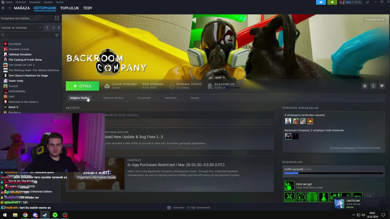Click the recent activity clock icon

[x=54, y=27]
